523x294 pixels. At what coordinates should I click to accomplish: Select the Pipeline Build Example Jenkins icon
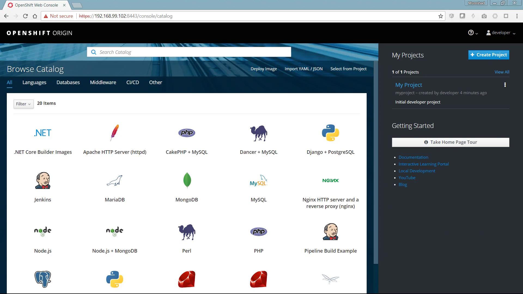pyautogui.click(x=330, y=232)
